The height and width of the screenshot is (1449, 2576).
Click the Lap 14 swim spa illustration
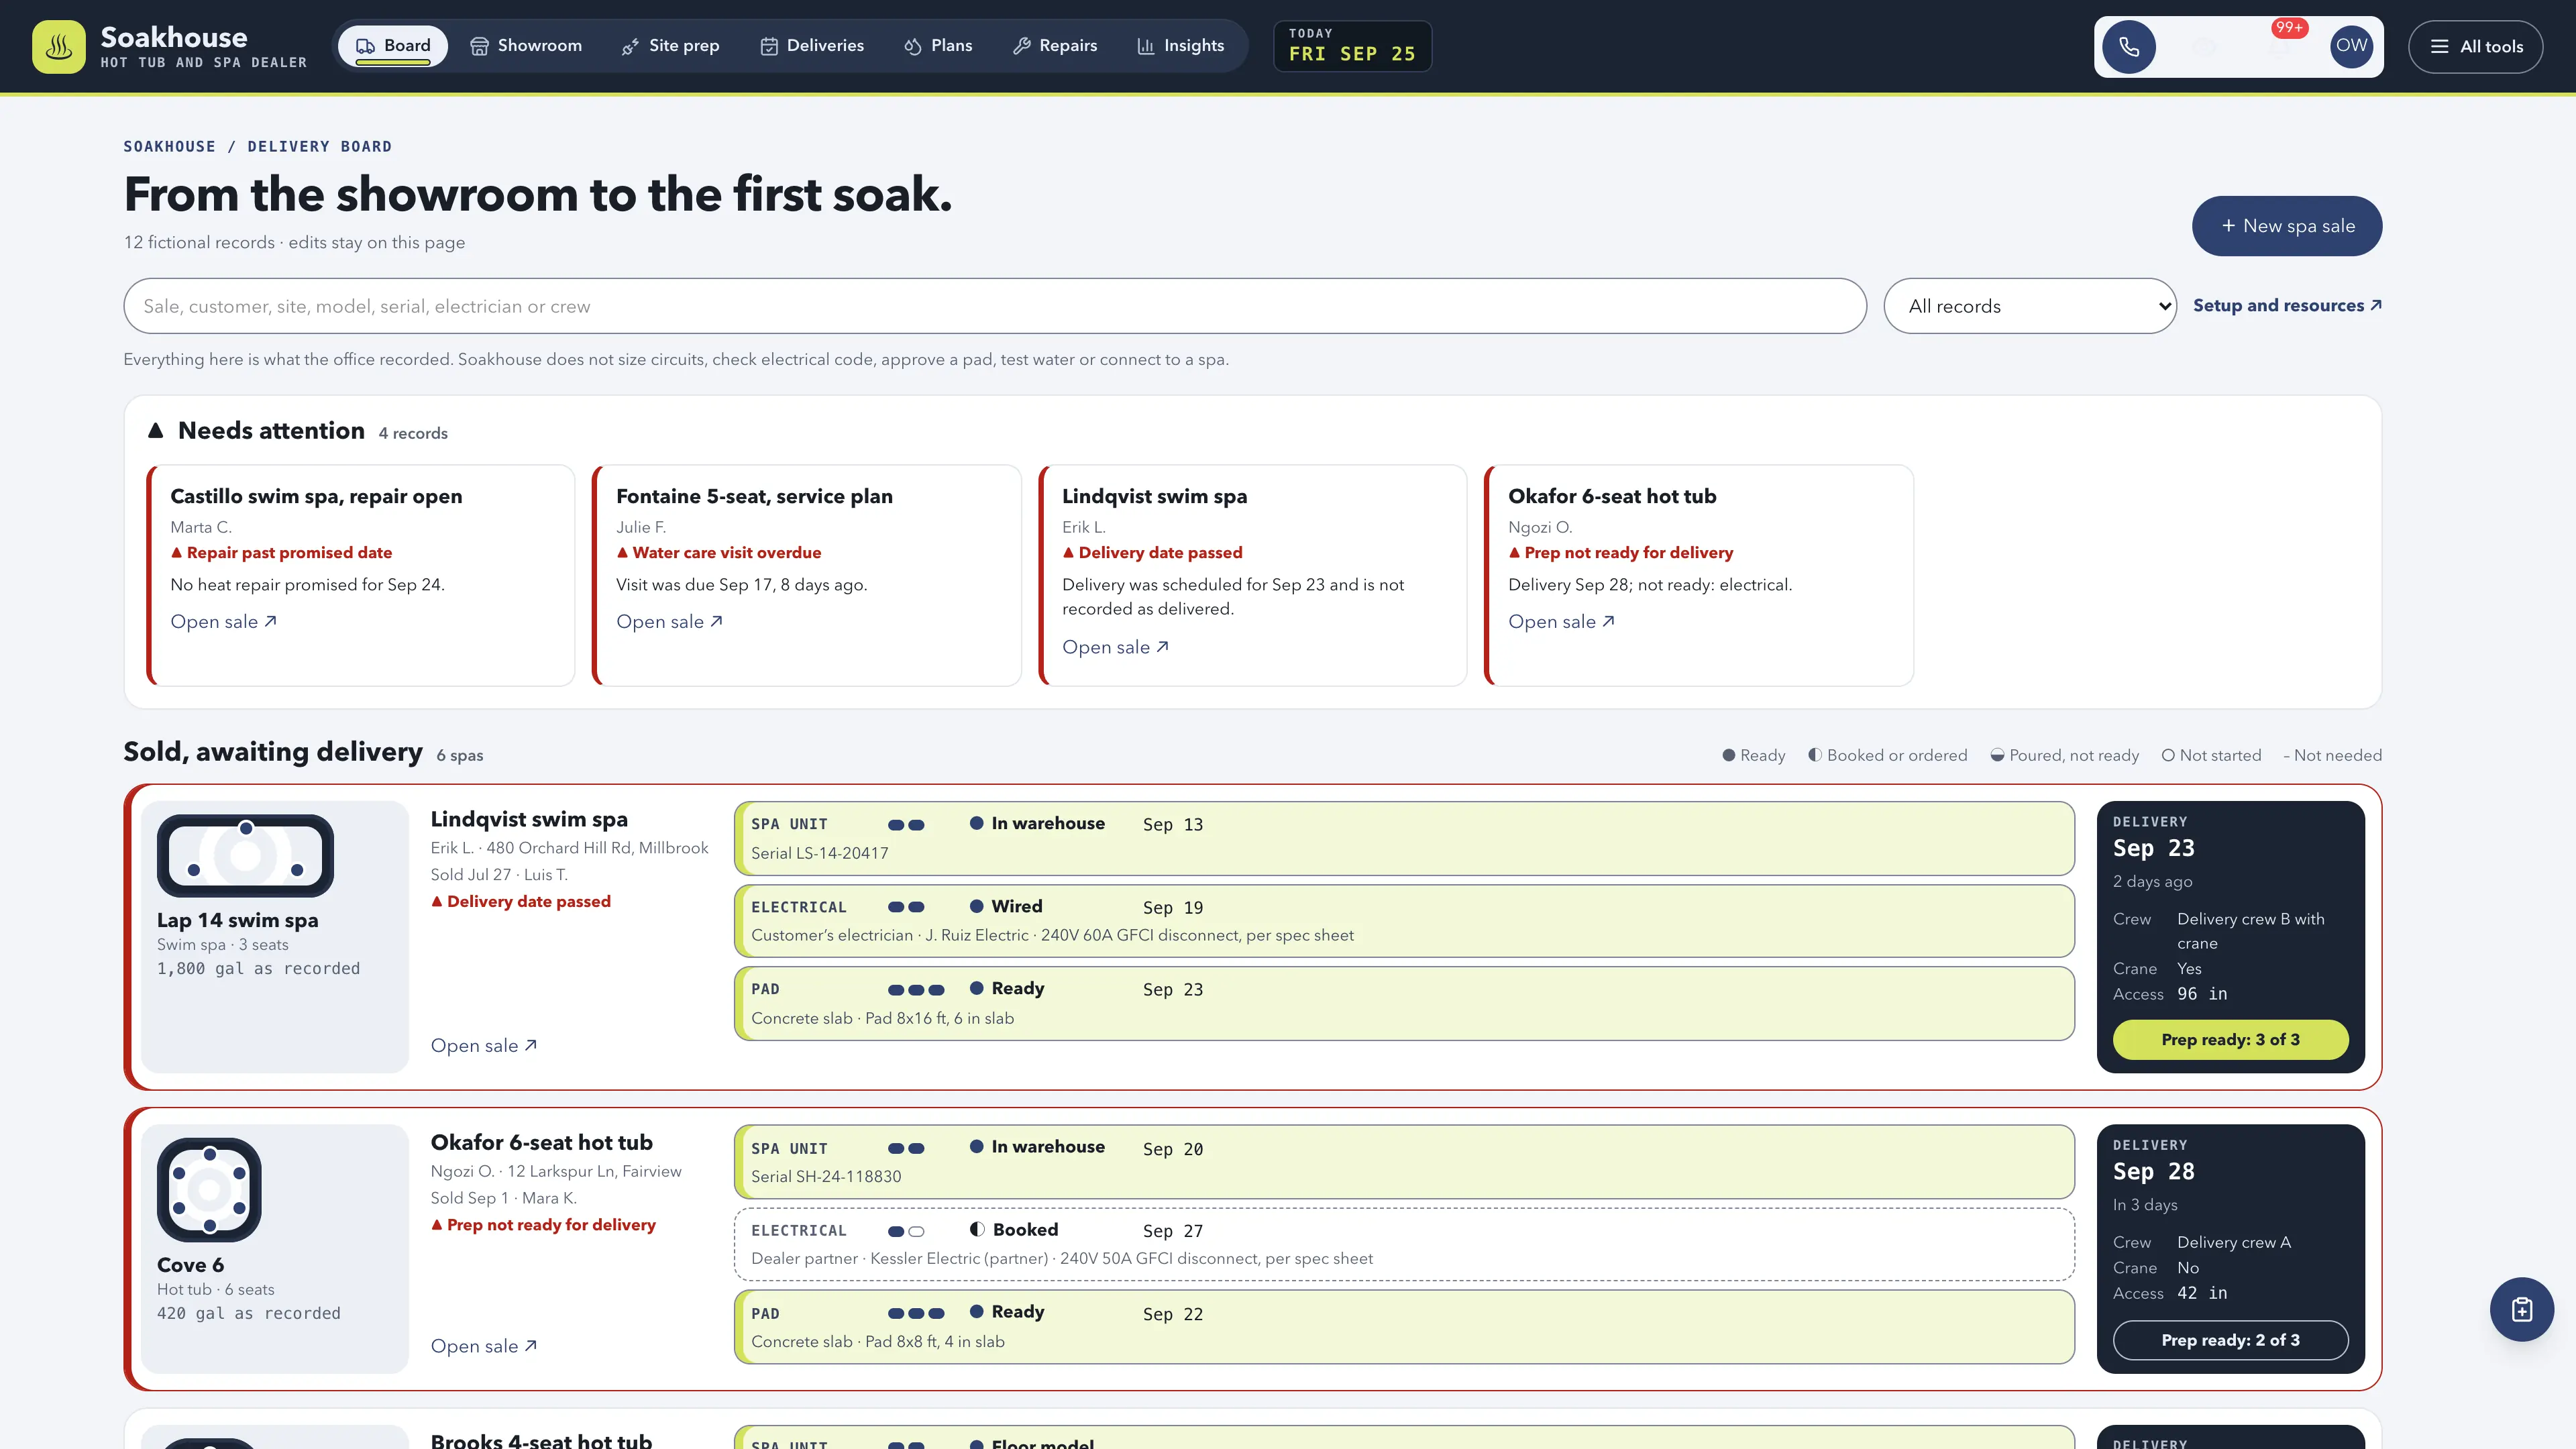245,856
